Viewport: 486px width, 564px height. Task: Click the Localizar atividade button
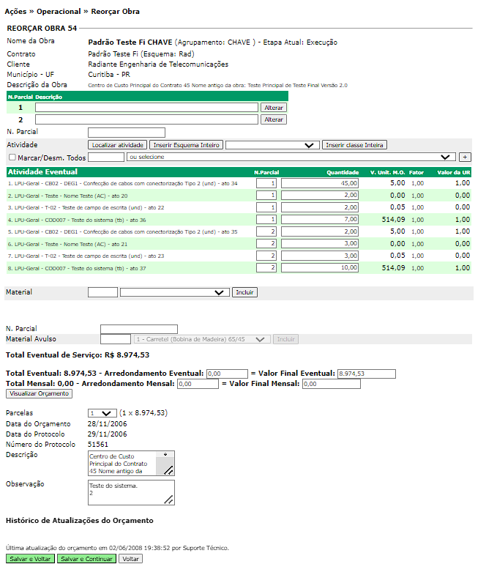click(x=119, y=145)
